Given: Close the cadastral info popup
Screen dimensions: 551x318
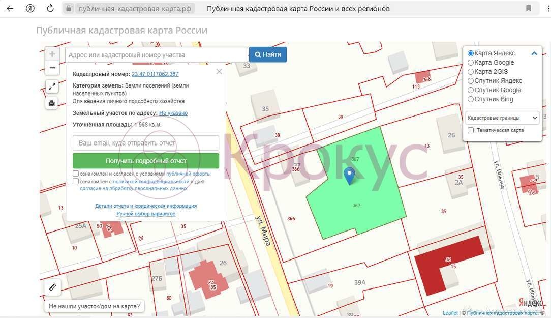Looking at the screenshot, I should (219, 72).
